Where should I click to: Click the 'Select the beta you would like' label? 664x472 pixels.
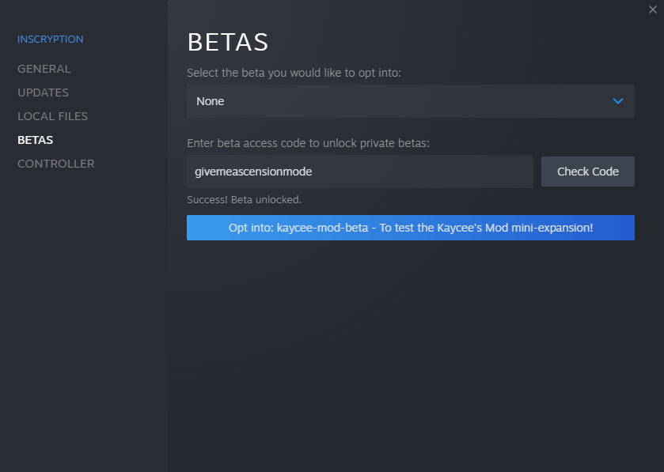[294, 73]
